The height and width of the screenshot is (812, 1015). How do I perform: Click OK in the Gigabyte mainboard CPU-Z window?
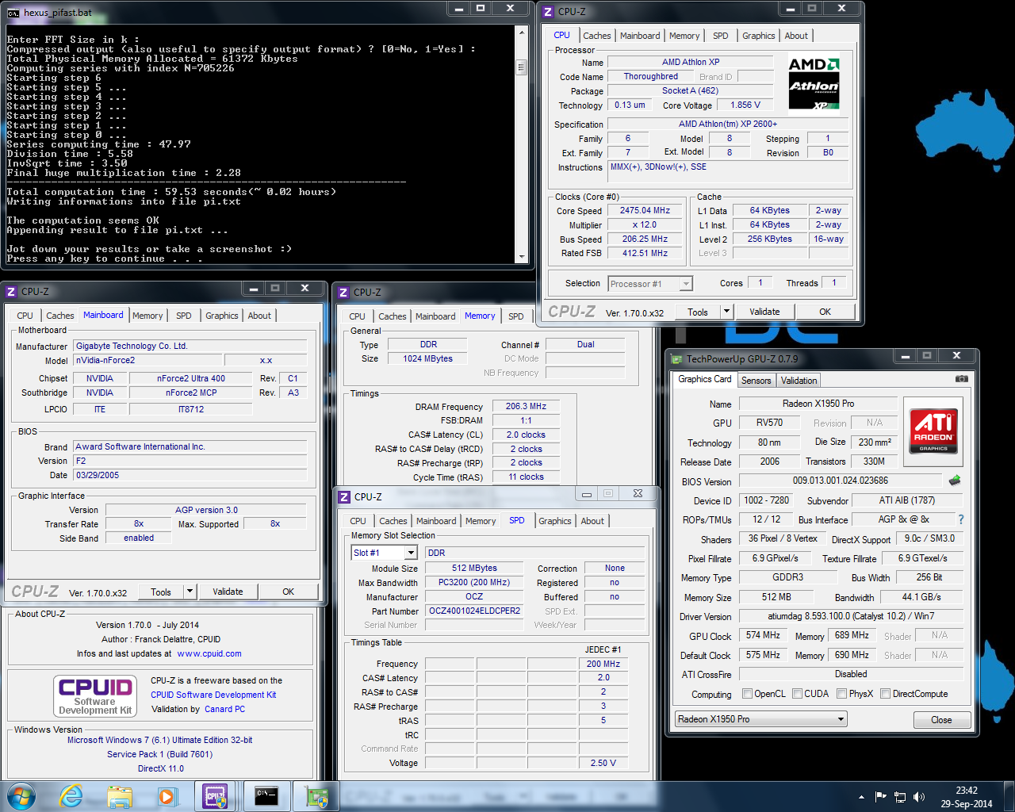[x=289, y=592]
